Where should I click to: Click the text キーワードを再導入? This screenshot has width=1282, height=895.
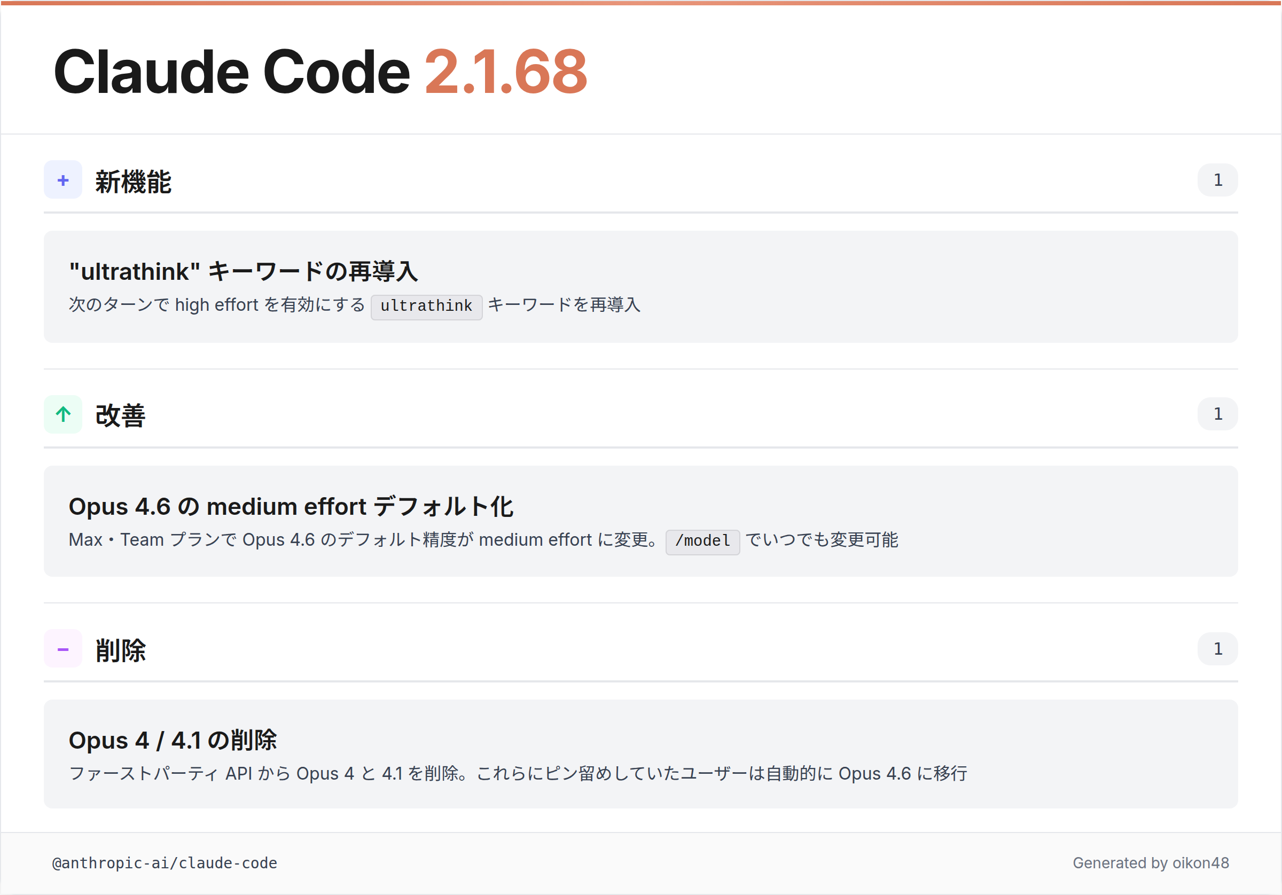[x=564, y=305]
